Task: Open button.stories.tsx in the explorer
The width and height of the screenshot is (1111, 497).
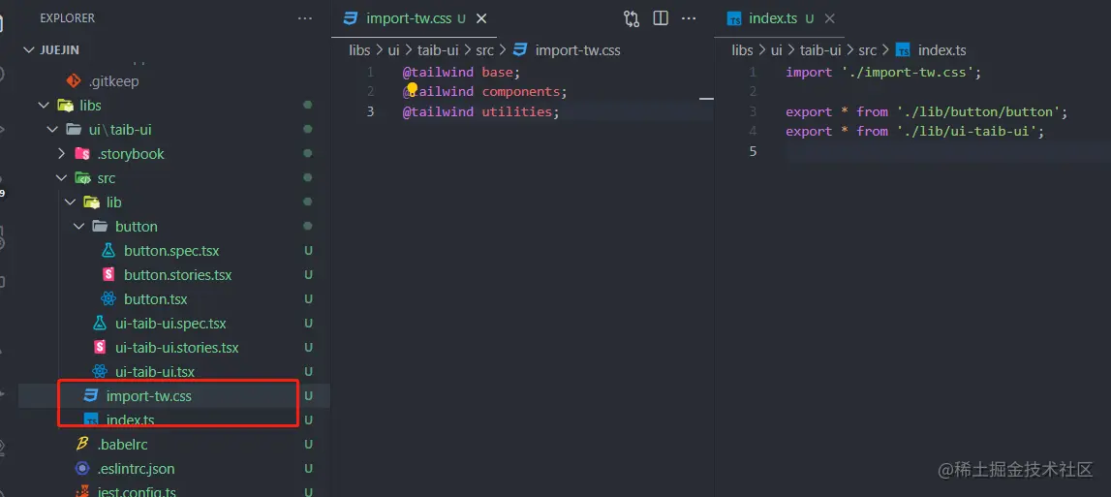Action: [177, 275]
